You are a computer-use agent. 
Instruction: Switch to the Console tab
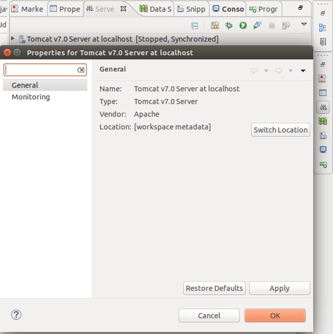(x=228, y=9)
